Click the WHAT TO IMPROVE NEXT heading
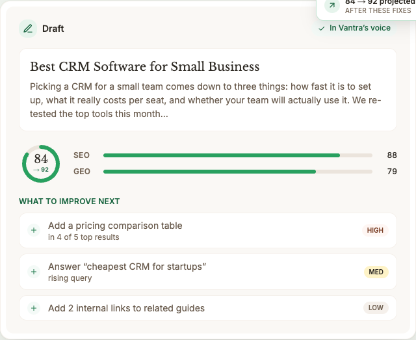The image size is (416, 340). coord(70,201)
